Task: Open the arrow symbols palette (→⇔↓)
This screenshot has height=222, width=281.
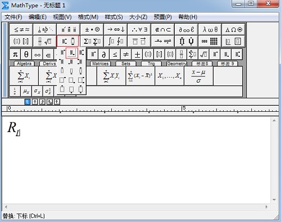Action: click(116, 29)
